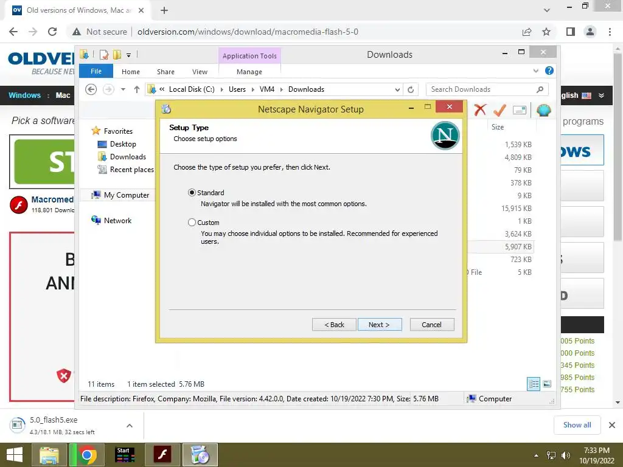The image size is (623, 467).
Task: Click the setup dialog title bar icon
Action: coord(167,109)
